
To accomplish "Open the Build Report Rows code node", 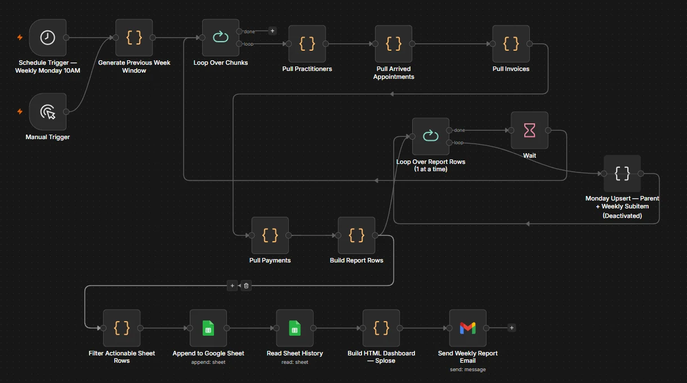I will tap(356, 235).
